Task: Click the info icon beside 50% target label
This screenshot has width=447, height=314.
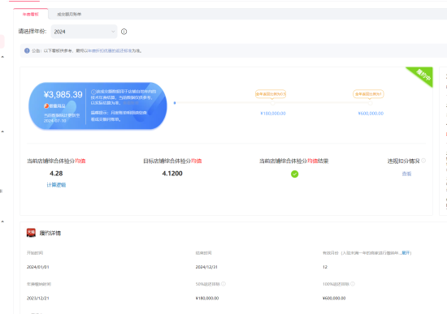Action: click(x=223, y=284)
